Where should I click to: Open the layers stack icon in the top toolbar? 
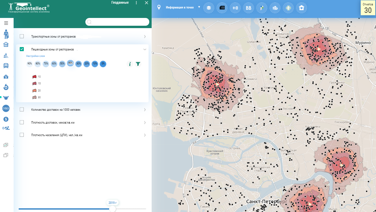coord(209,7)
